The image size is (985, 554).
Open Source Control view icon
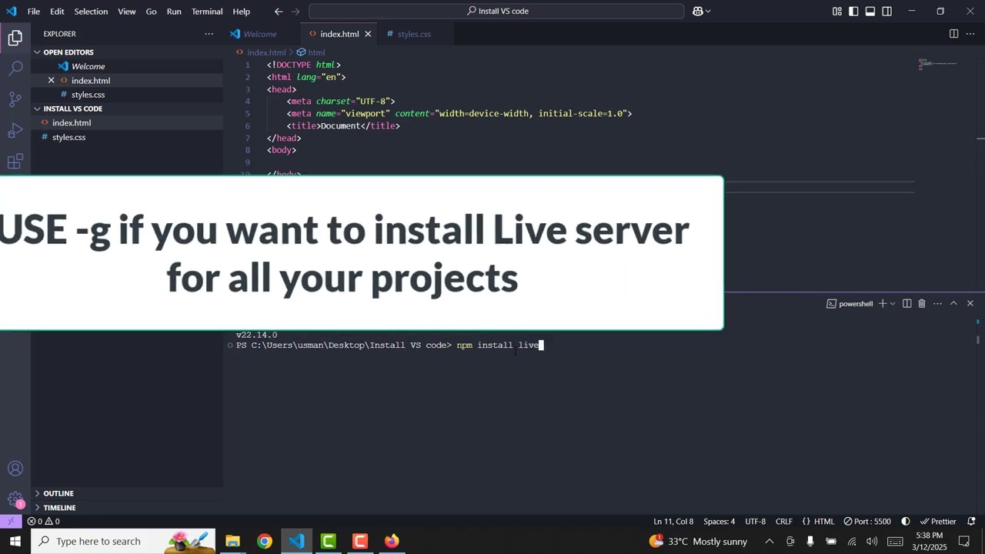click(x=15, y=99)
